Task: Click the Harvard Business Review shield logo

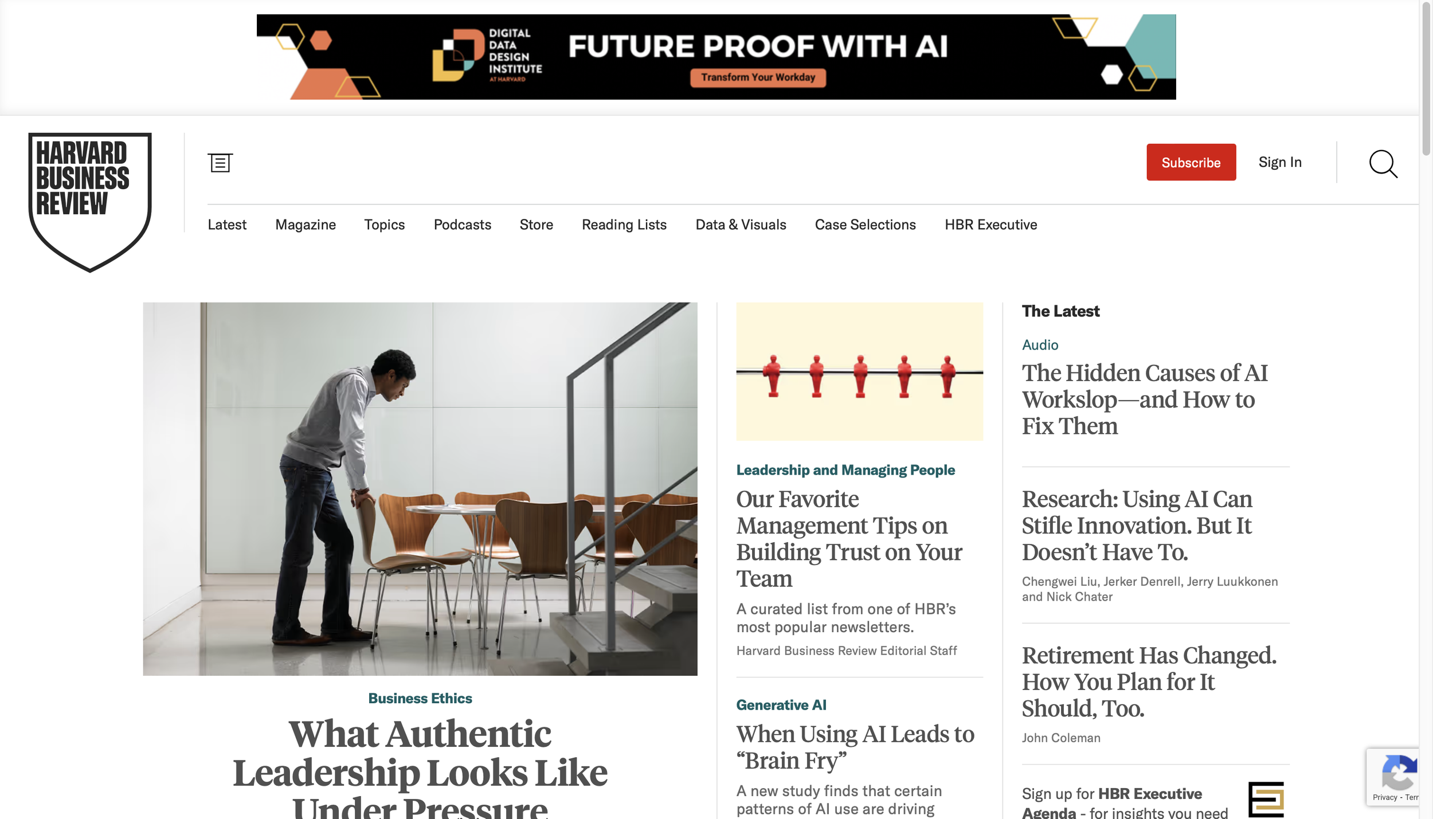Action: tap(90, 202)
